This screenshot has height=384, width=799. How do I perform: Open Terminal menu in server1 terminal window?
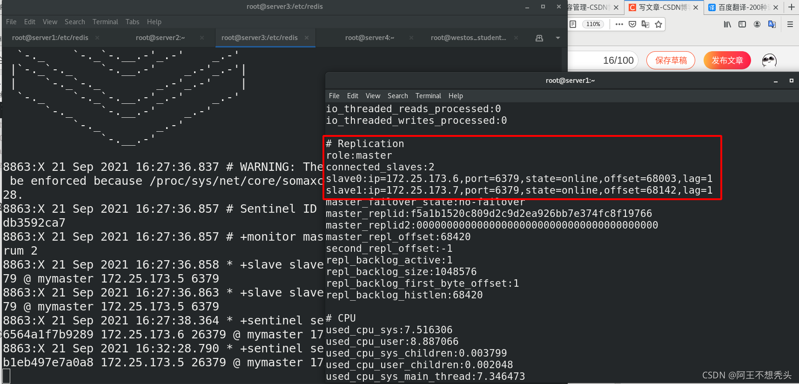click(428, 96)
